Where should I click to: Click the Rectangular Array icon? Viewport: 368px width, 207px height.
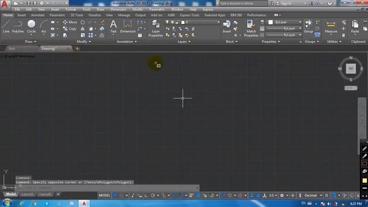[91, 35]
